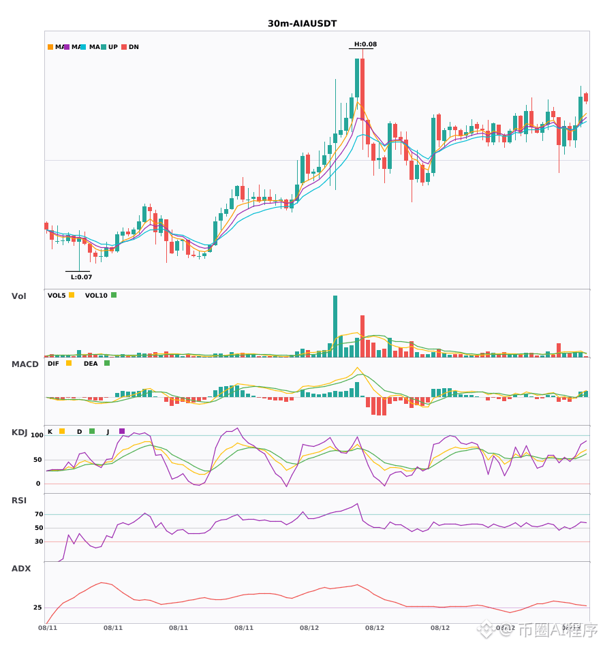The width and height of the screenshot is (603, 647).
Task: Click the 50 axis value in RSI panel
Action: pos(39,528)
